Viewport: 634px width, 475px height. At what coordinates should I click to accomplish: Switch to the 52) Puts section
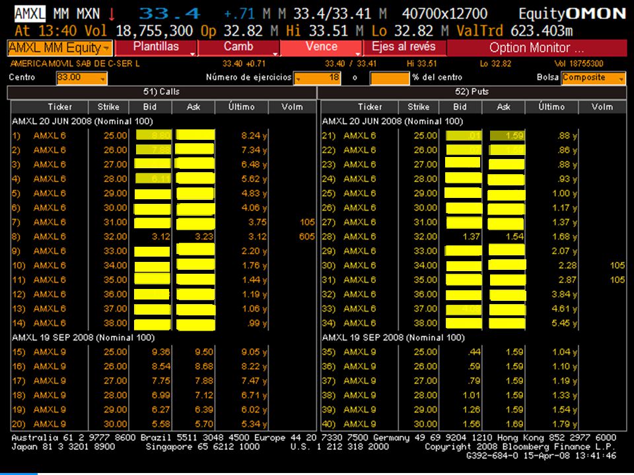[472, 92]
